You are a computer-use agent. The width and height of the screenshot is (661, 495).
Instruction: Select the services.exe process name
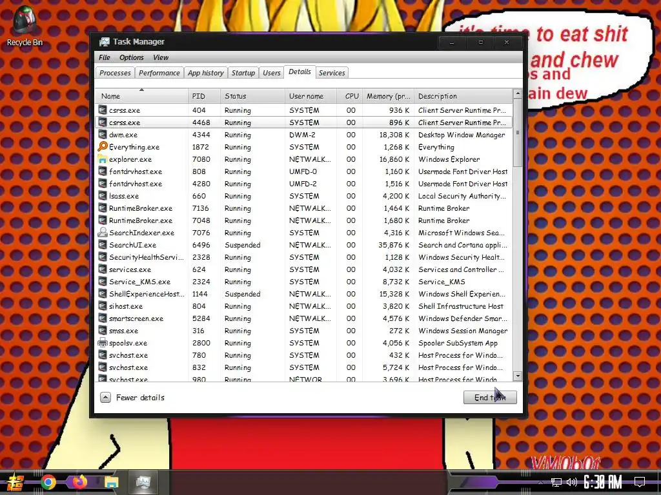pos(130,269)
